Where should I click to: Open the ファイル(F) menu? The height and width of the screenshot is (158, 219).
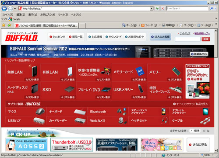pyautogui.click(x=7, y=14)
